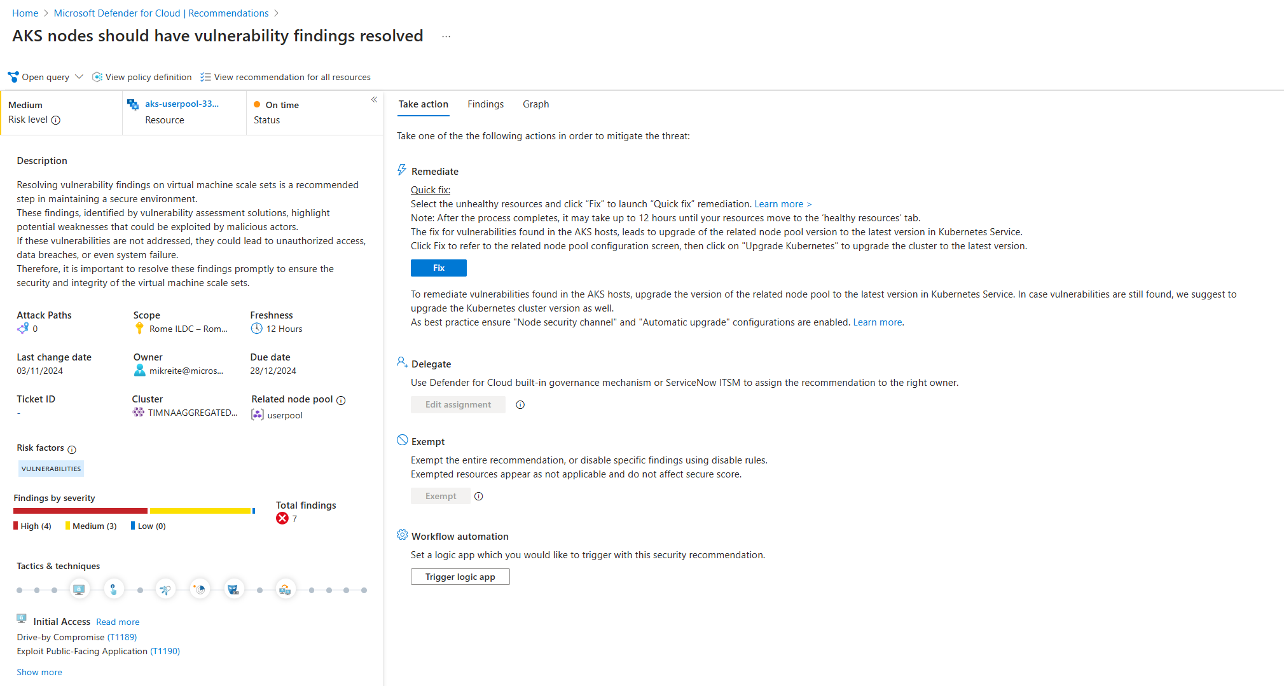
Task: Click the info icon next to the Exempt button
Action: click(x=479, y=497)
